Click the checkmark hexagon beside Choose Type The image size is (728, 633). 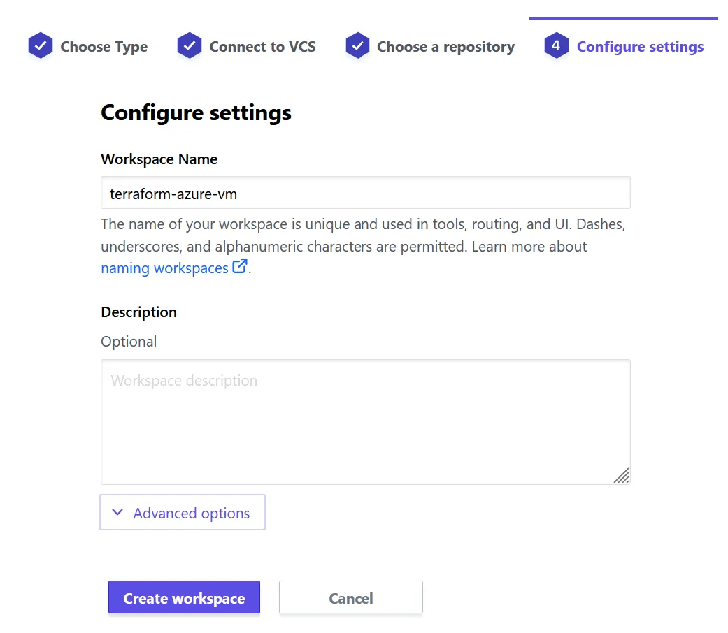[x=41, y=46]
